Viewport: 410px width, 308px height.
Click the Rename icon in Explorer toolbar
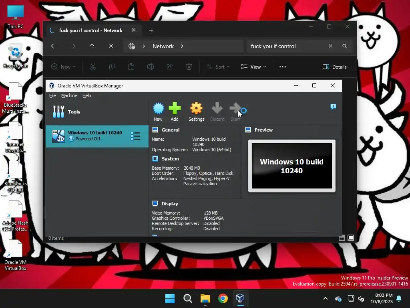coord(151,67)
